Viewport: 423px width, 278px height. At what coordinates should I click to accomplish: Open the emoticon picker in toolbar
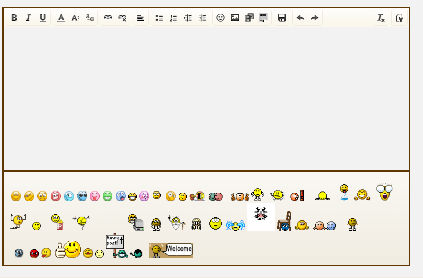tap(221, 18)
